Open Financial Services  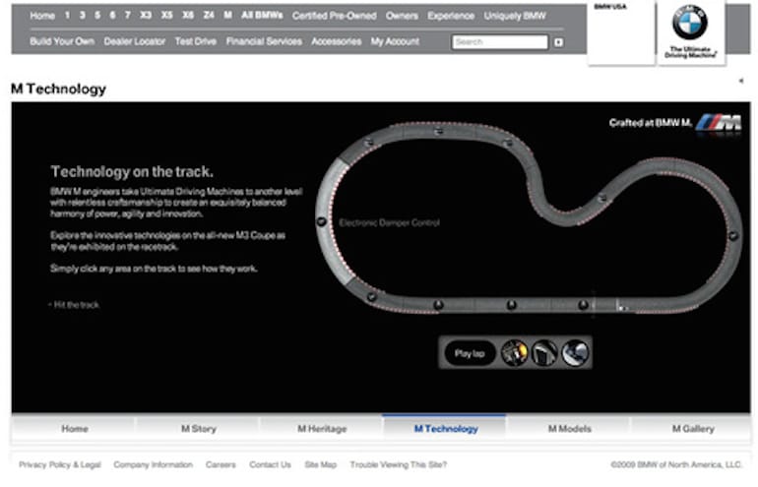264,41
